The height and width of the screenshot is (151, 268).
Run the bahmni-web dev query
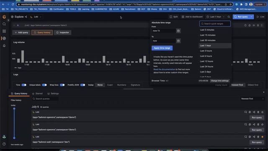point(257,142)
